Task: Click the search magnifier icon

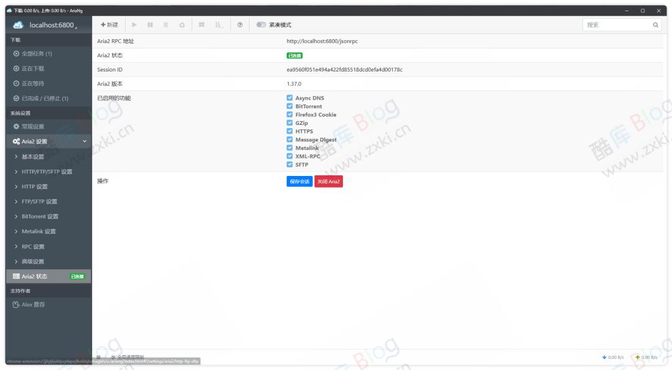Action: pyautogui.click(x=655, y=25)
